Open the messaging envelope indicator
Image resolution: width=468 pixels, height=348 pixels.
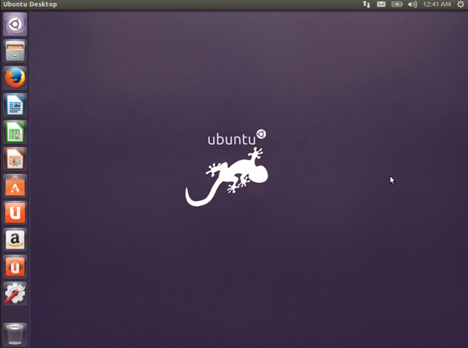(381, 4)
